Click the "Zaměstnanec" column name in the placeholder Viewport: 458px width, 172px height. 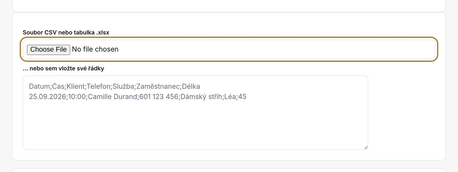point(158,86)
